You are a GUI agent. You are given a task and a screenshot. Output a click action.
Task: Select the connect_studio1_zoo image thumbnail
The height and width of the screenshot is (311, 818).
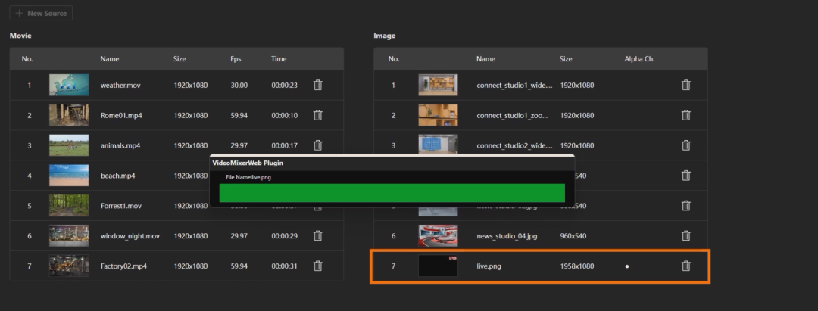(x=438, y=115)
